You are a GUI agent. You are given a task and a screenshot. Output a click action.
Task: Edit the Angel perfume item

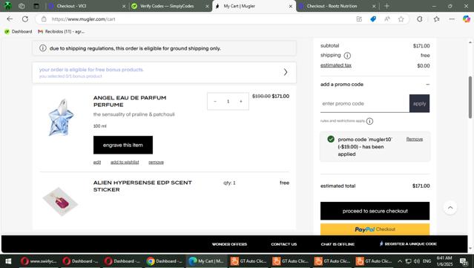pos(96,162)
